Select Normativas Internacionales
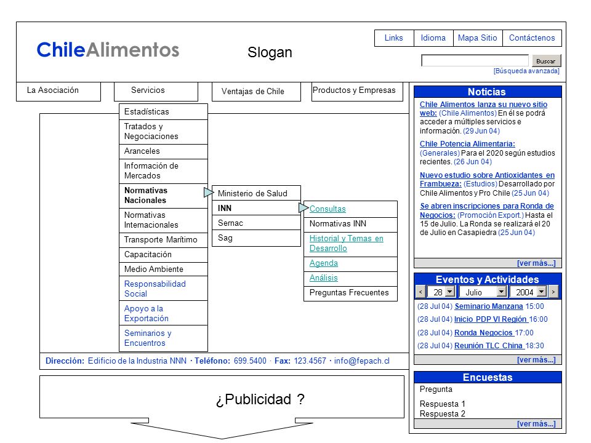 (x=163, y=220)
